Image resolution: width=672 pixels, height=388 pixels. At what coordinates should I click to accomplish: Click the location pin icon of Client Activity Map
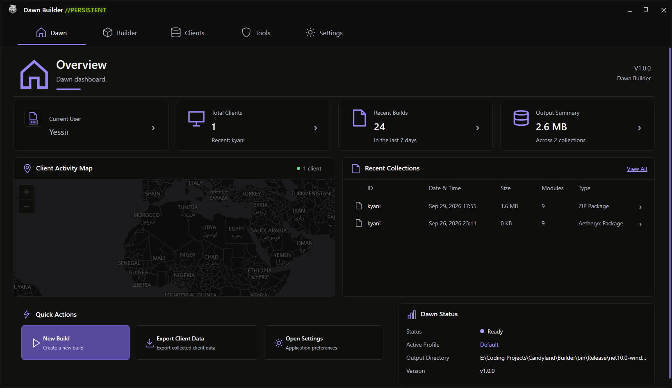point(27,168)
